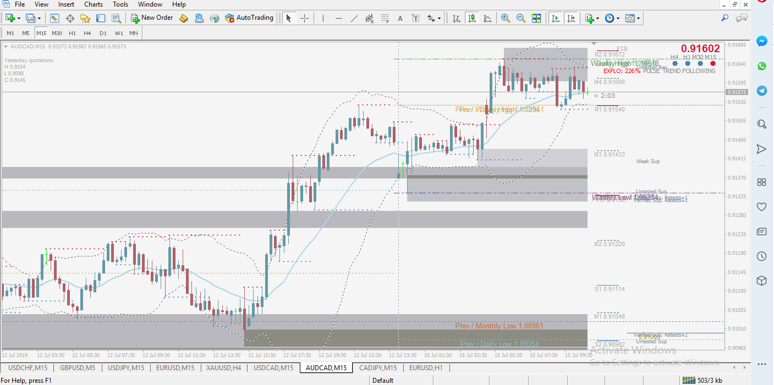Expand the templates dropdown

point(638,18)
